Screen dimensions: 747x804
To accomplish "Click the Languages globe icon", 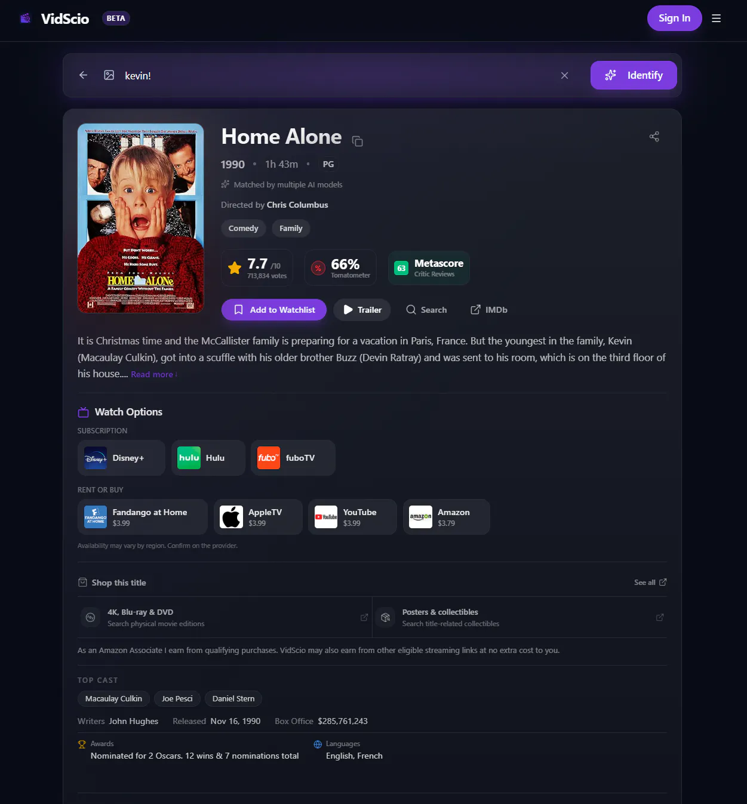I will (x=318, y=744).
